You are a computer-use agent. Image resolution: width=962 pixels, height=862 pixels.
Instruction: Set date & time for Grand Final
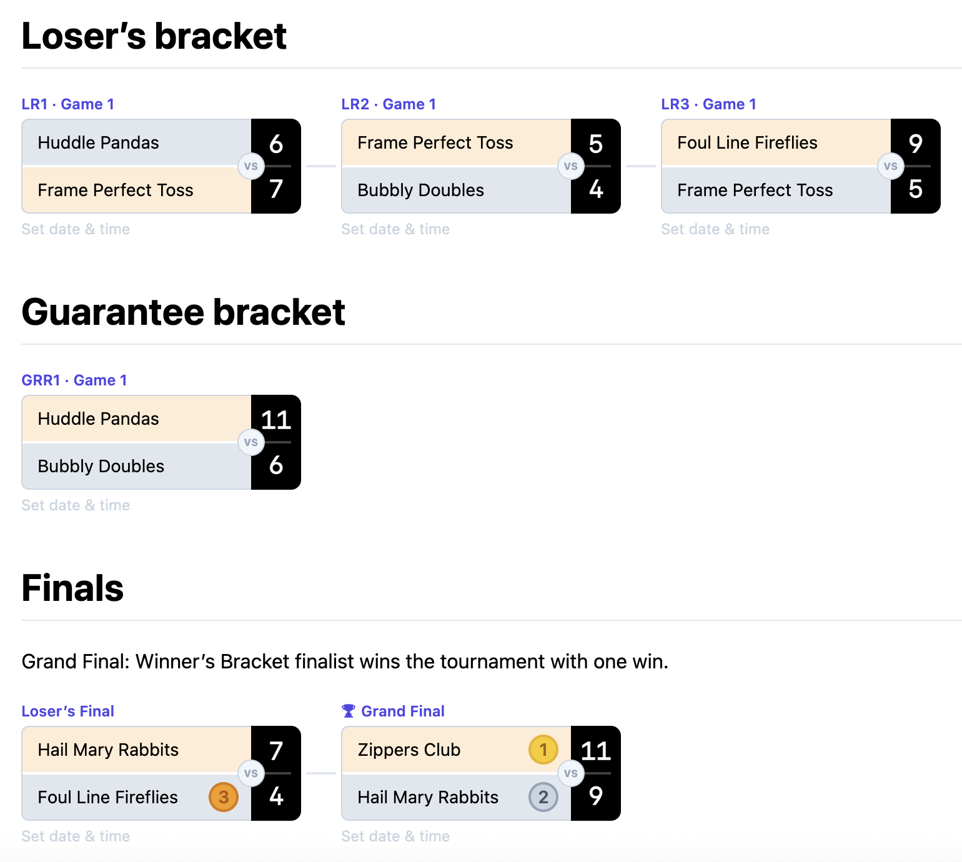395,836
